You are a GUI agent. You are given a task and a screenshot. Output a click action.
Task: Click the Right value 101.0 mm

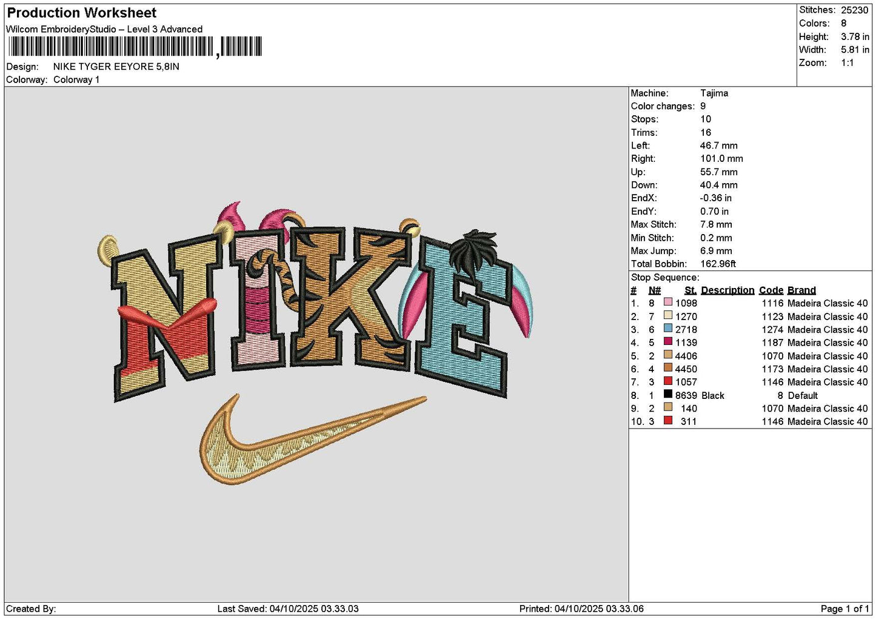721,159
